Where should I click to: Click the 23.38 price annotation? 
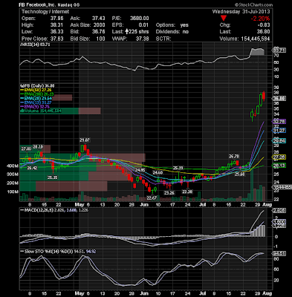pos(187,192)
